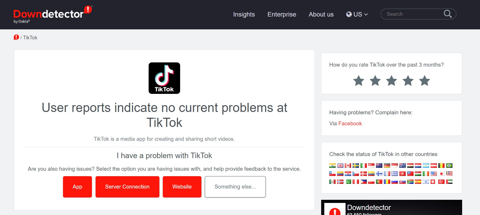Screen dimensions: 480x215
Task: Report a Website problem
Action: coord(182,187)
